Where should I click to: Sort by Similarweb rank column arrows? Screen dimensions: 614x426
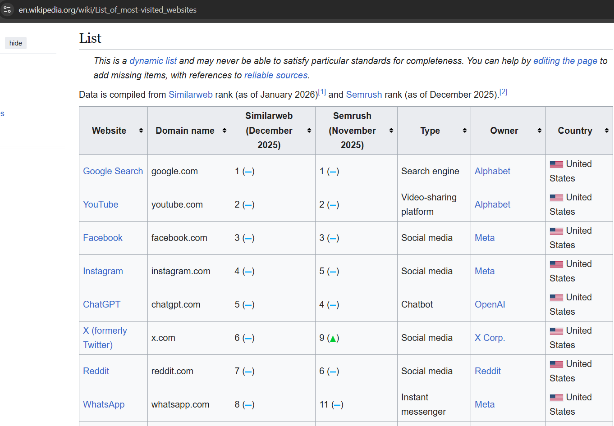pyautogui.click(x=309, y=131)
